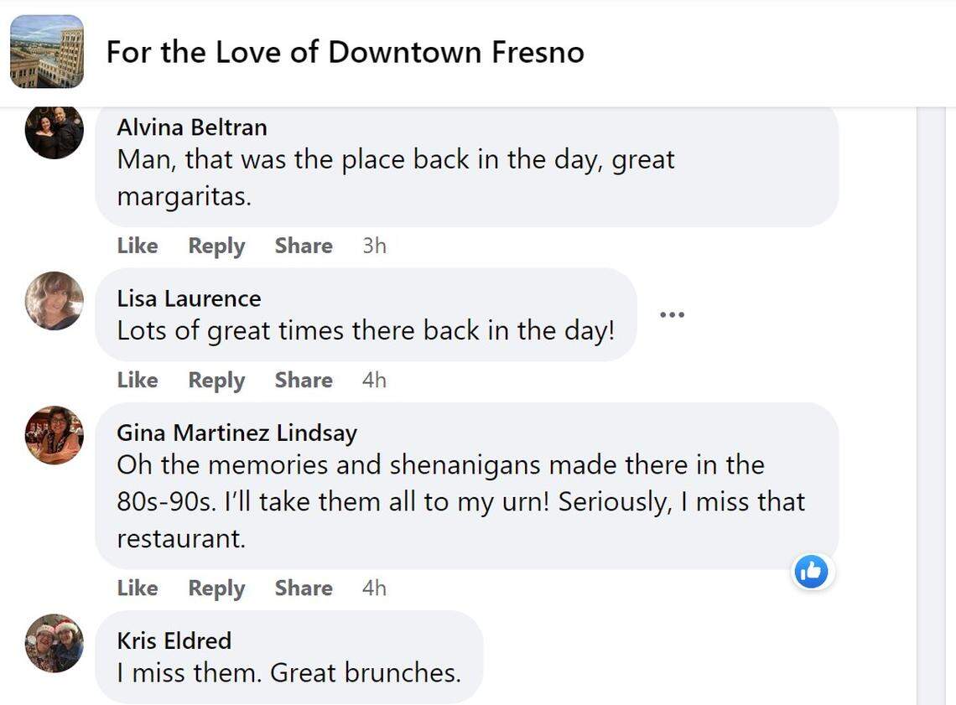Screen dimensions: 956x705
Task: Like Gina Martinez Lindsay's comment
Action: pos(137,588)
